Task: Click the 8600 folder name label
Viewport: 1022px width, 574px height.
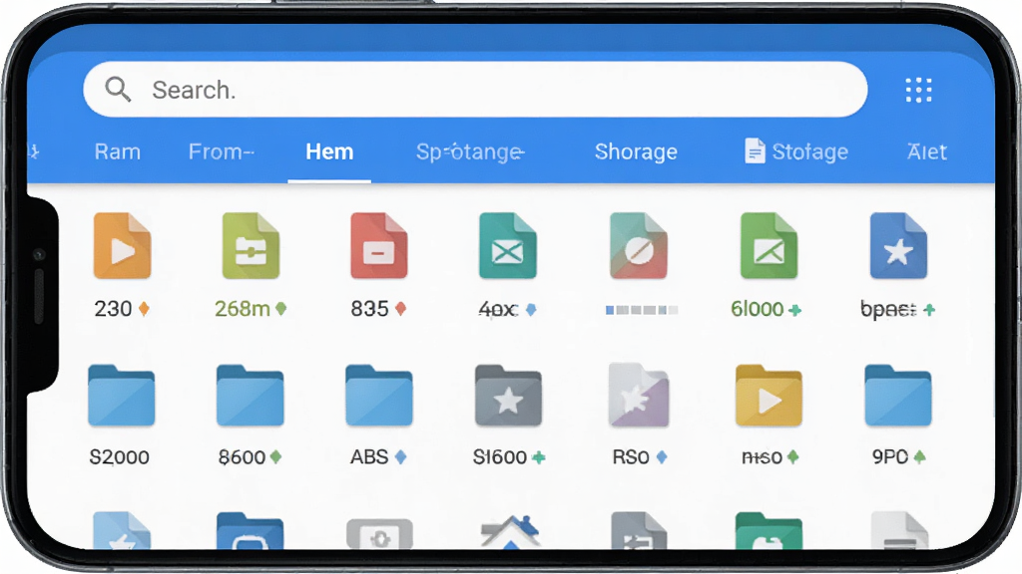Action: click(x=242, y=456)
